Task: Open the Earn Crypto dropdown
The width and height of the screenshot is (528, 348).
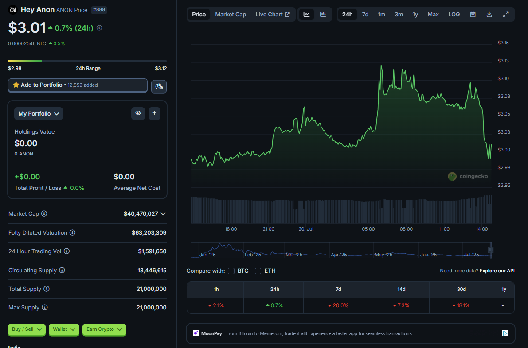Action: tap(104, 329)
